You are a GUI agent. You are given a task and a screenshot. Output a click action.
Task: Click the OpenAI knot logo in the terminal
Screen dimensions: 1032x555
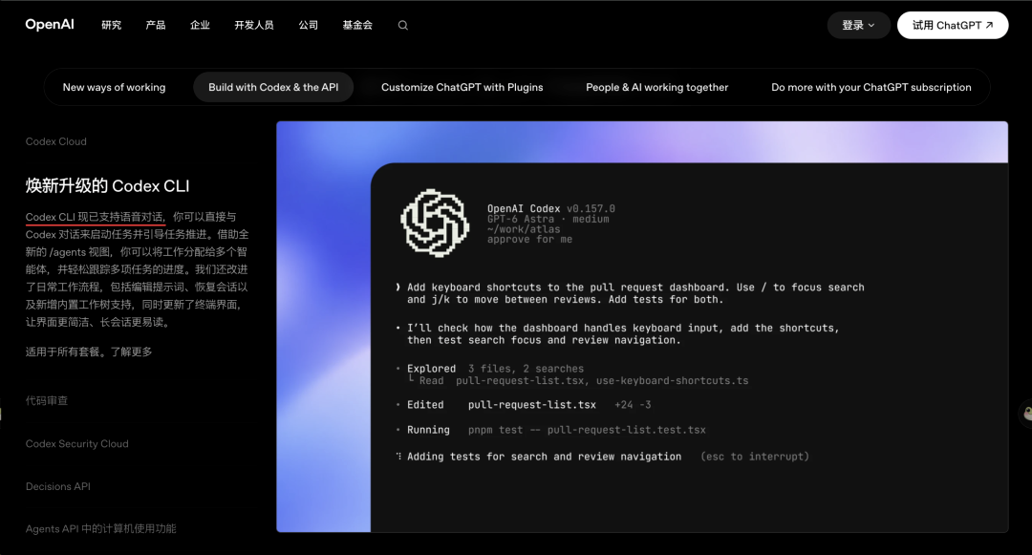coord(435,223)
